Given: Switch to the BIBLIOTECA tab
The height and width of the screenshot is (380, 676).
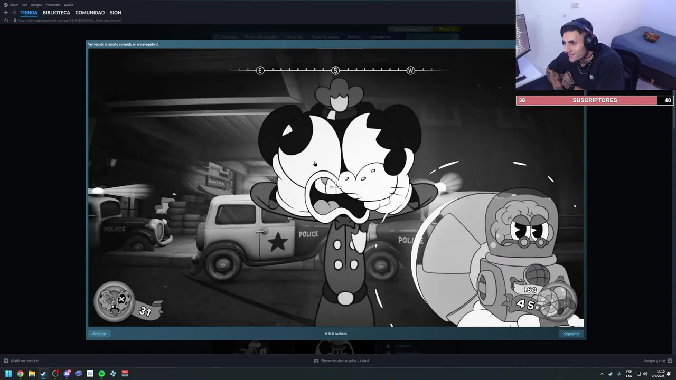Looking at the screenshot, I should pyautogui.click(x=57, y=13).
